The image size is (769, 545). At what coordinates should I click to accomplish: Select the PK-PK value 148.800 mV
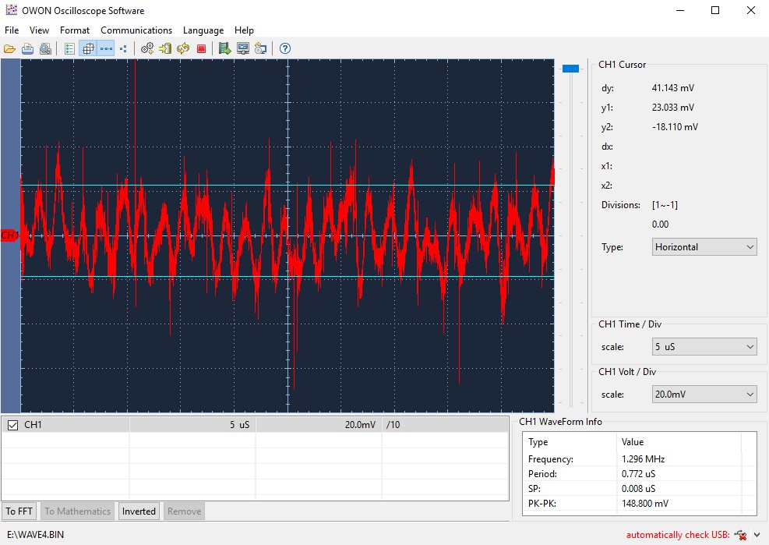645,503
